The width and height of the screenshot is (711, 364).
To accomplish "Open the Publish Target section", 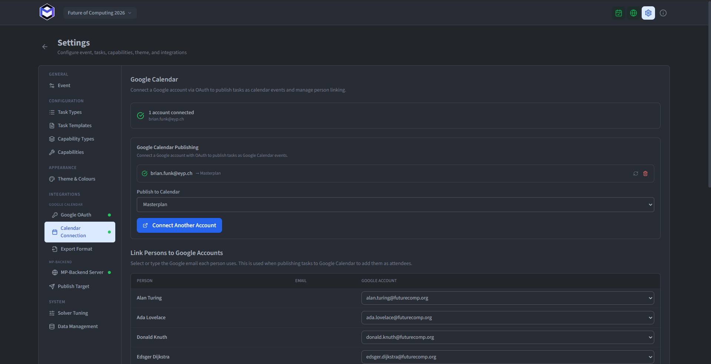I will click(80, 287).
